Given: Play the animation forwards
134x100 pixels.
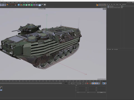Looking at the screenshot, I should 76,83.
